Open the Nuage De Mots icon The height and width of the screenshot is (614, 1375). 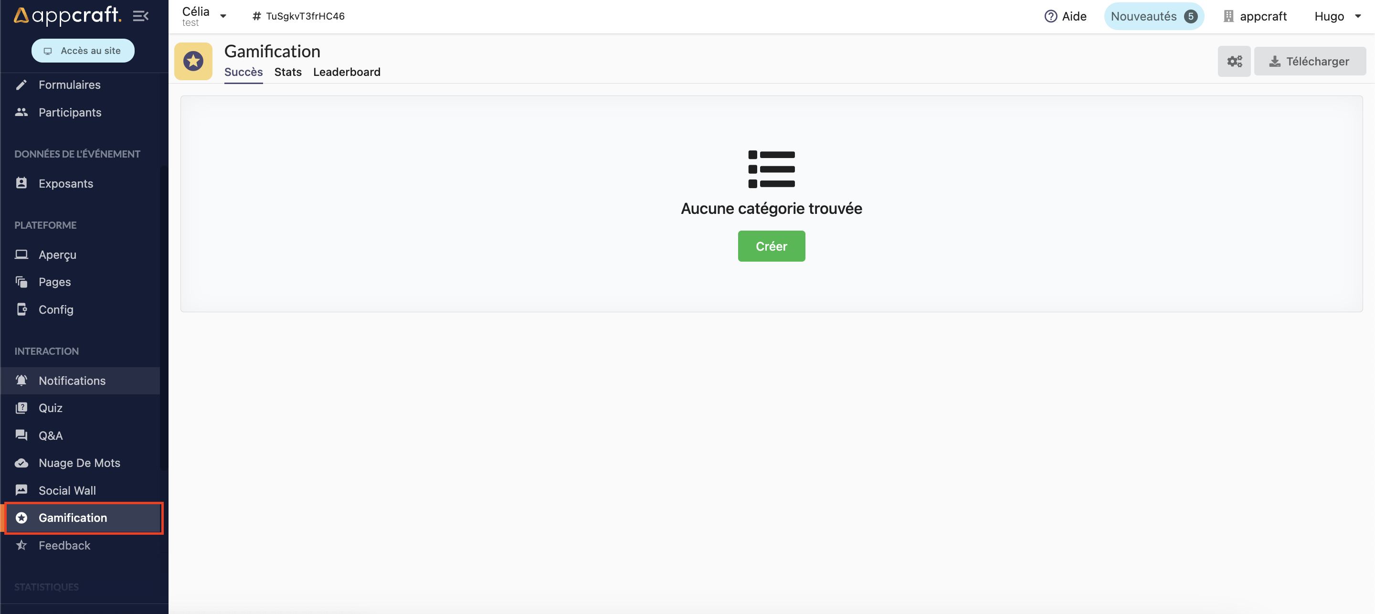(22, 462)
